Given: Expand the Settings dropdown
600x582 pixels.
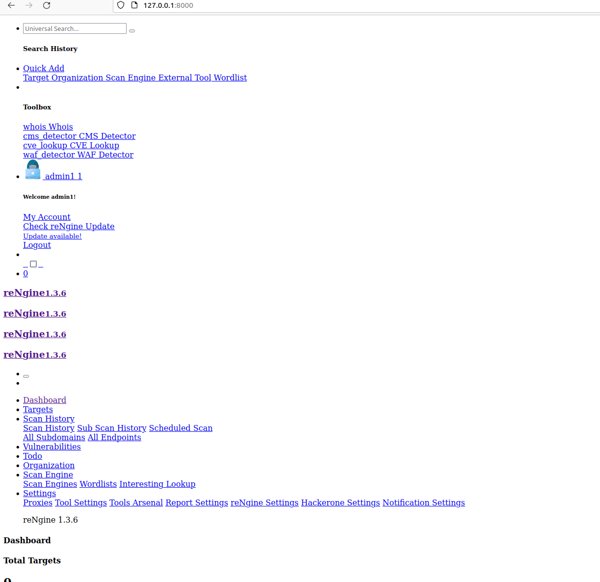Looking at the screenshot, I should [x=39, y=493].
